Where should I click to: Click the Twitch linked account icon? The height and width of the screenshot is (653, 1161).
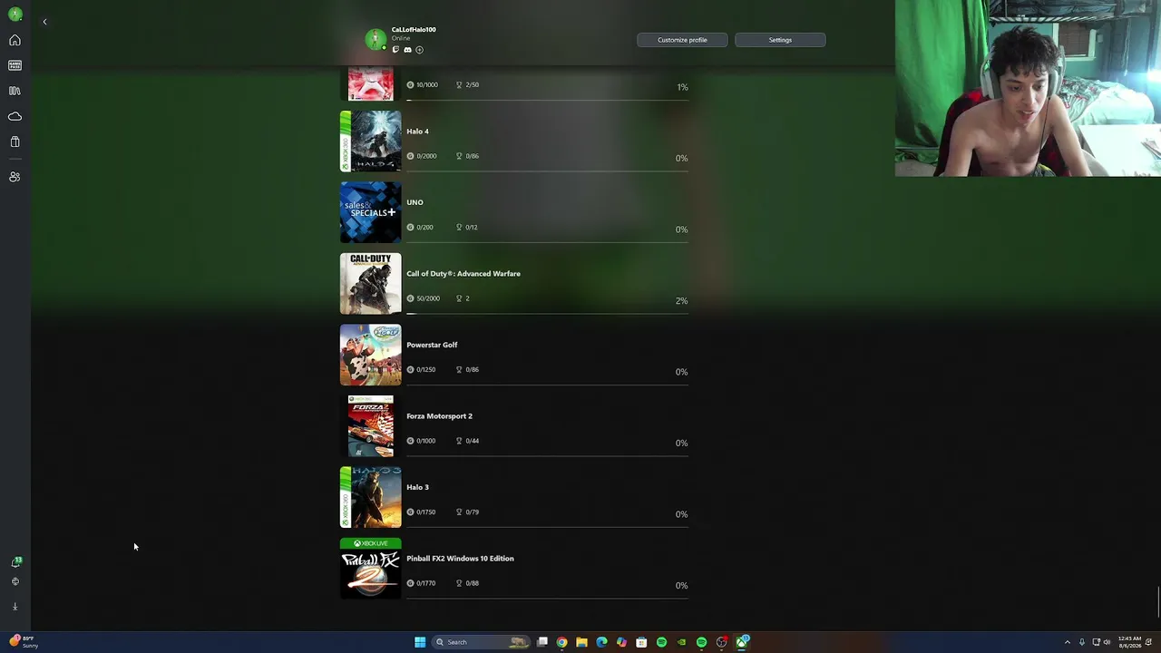point(395,50)
